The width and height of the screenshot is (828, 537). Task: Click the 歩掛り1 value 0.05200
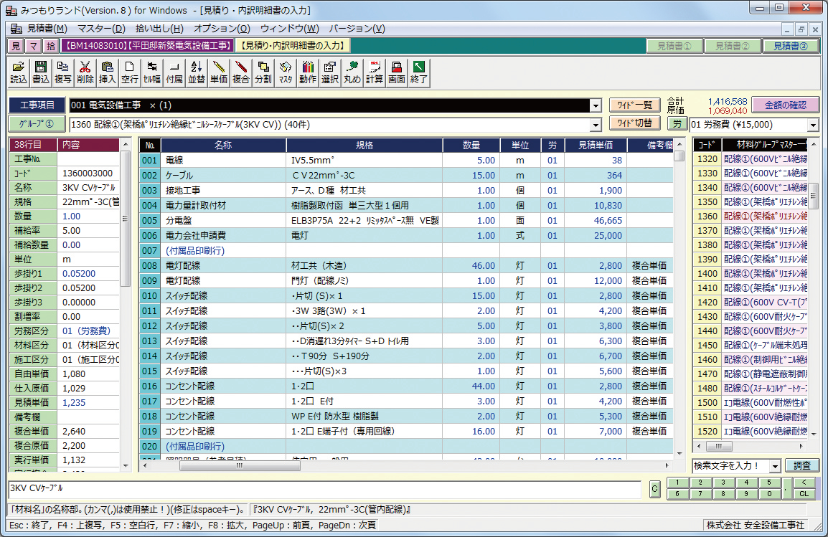click(x=88, y=274)
